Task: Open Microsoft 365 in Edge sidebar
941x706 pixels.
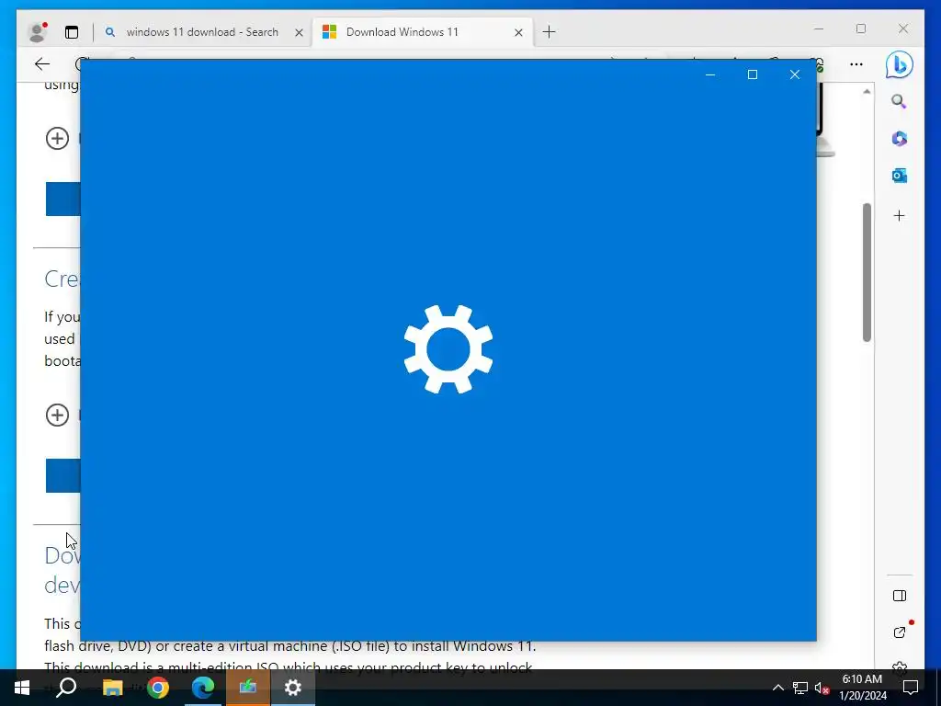Action: tap(899, 139)
